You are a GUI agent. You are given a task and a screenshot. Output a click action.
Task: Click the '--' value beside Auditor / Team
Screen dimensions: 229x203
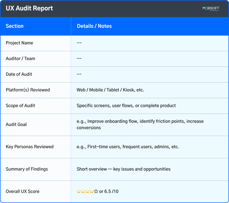tap(79, 59)
